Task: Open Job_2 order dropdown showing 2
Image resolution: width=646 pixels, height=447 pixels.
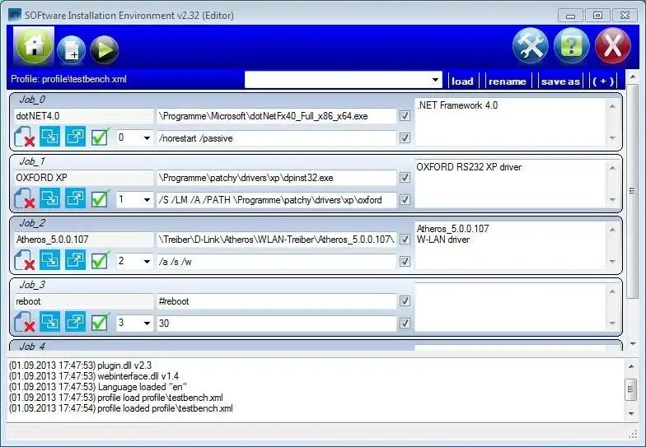Action: click(x=133, y=261)
